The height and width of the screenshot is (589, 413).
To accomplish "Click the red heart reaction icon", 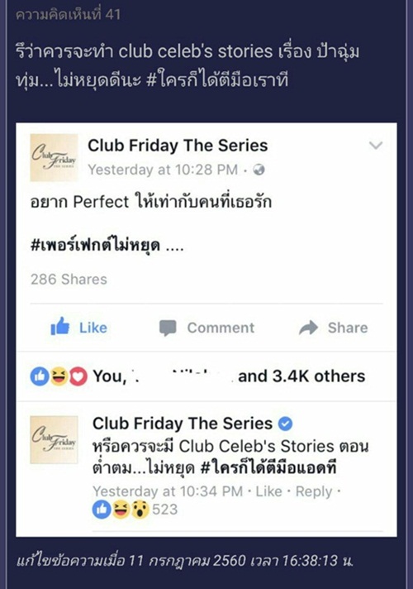I will pyautogui.click(x=78, y=376).
